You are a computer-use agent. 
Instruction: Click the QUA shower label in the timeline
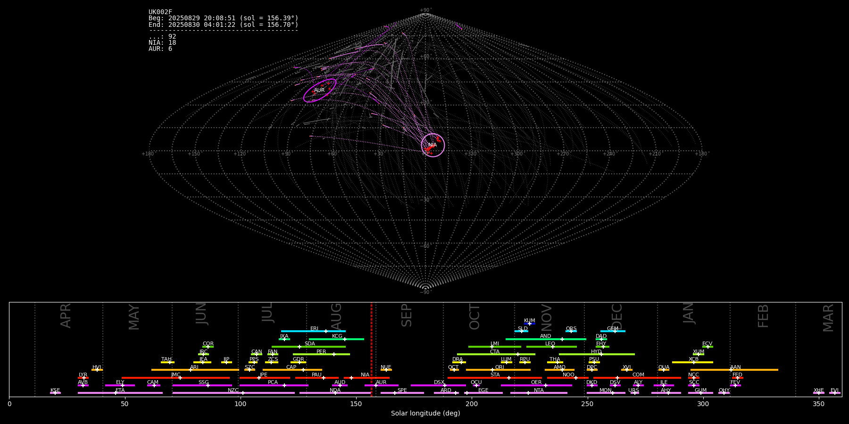(664, 367)
